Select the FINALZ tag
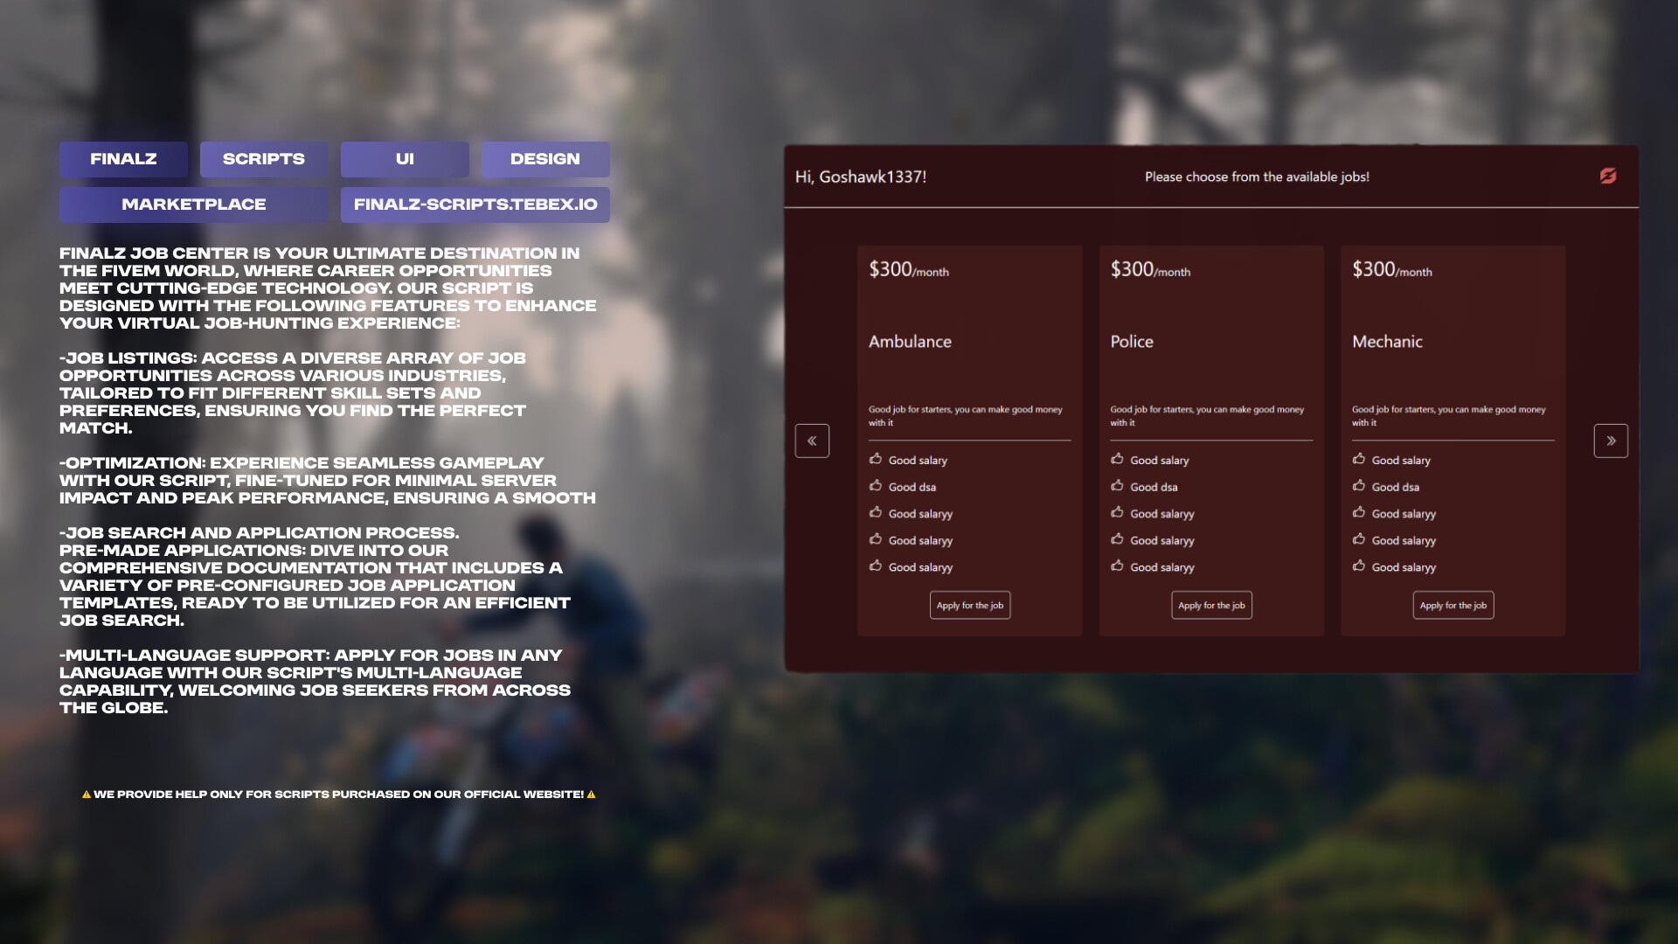Screen dimensions: 1678x944 pos(123,159)
